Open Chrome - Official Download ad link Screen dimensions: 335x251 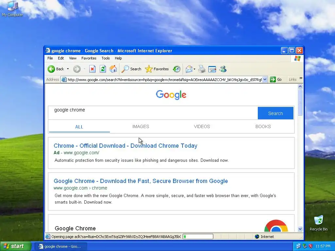[x=125, y=146]
